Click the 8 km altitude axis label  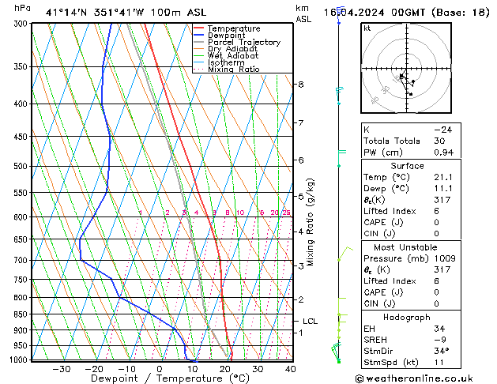pos(301,85)
